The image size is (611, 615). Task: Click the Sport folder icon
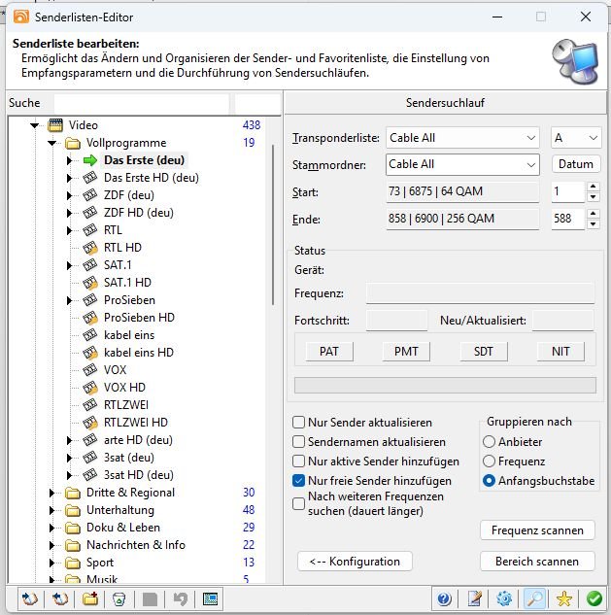(73, 563)
